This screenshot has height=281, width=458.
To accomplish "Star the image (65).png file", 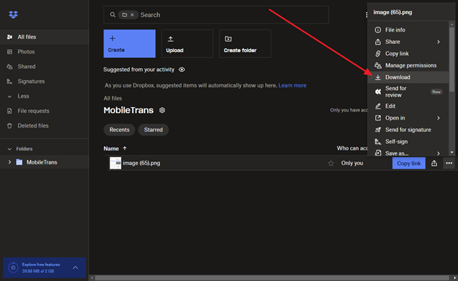I will pyautogui.click(x=330, y=164).
